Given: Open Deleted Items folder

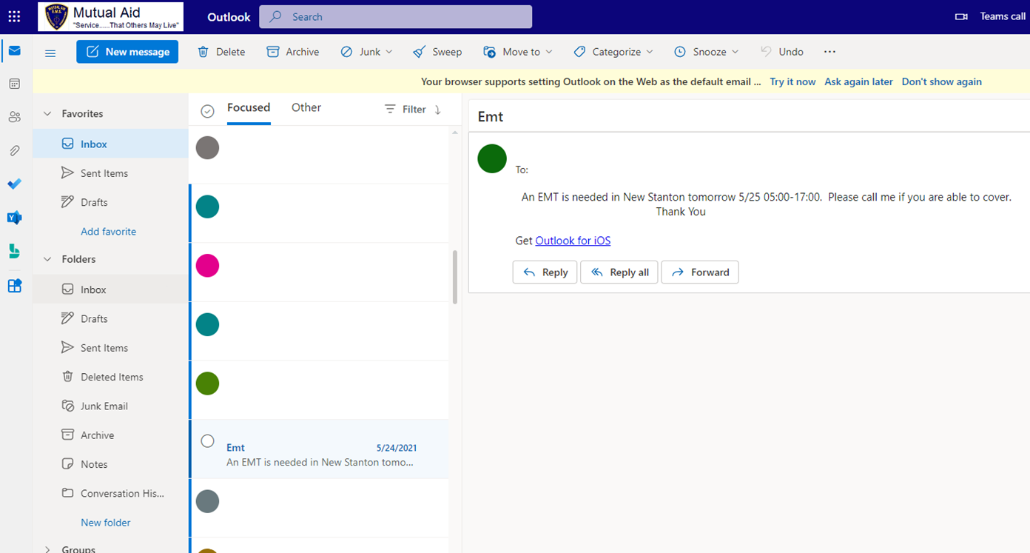Looking at the screenshot, I should [x=111, y=377].
